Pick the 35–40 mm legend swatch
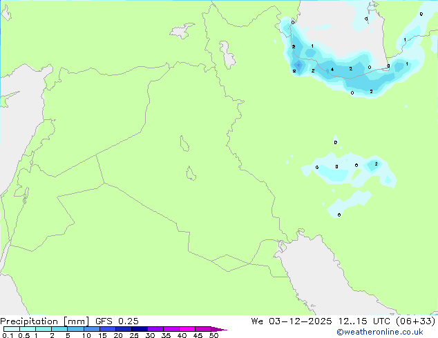The width and height of the screenshot is (438, 338). pyautogui.click(x=171, y=329)
